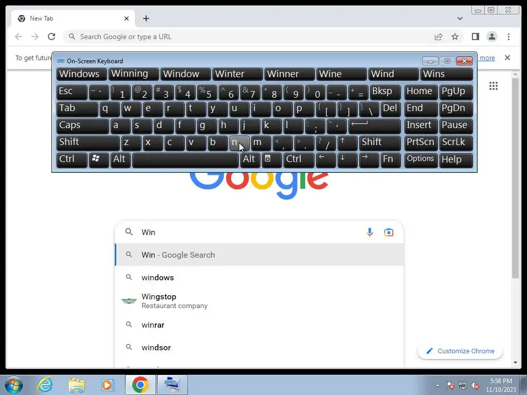Click the space bar on keyboard
527x395 pixels.
coord(185,159)
